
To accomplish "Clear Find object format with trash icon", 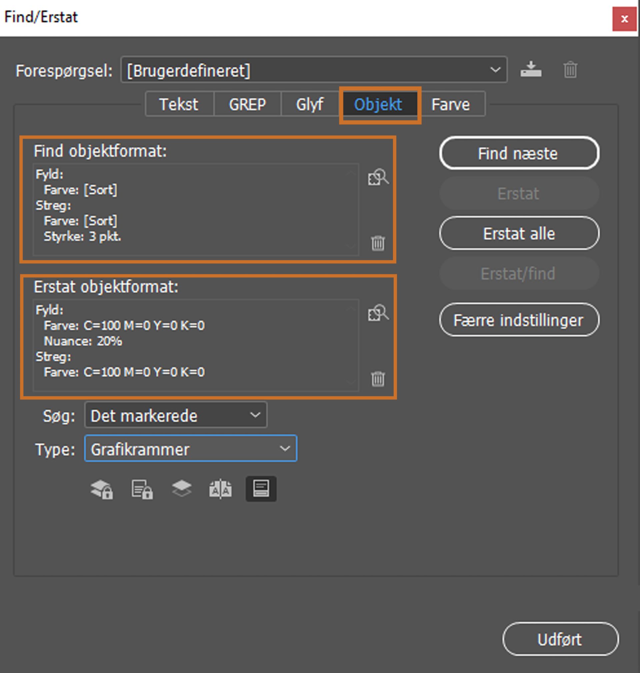I will [378, 243].
